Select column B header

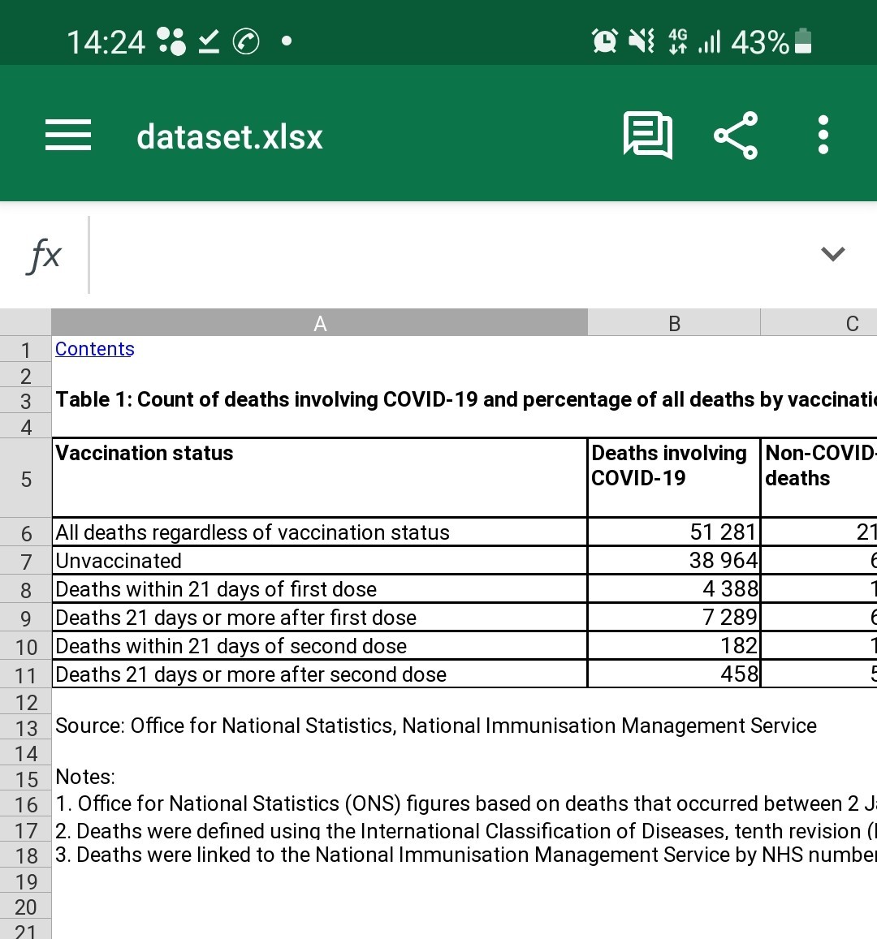pos(674,323)
